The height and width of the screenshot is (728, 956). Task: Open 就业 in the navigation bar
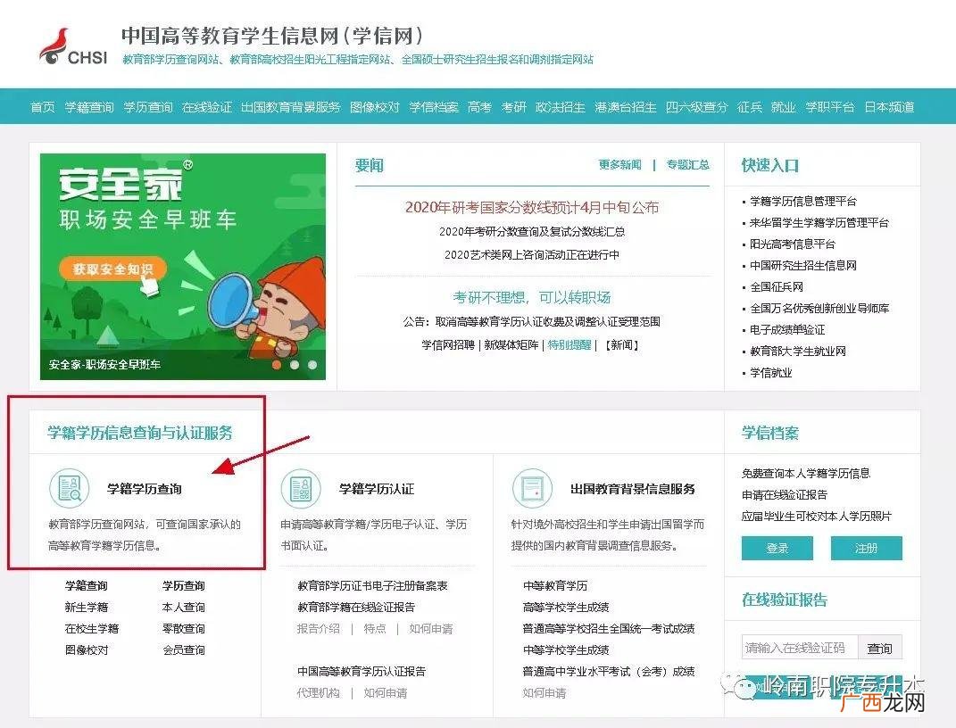pyautogui.click(x=784, y=107)
